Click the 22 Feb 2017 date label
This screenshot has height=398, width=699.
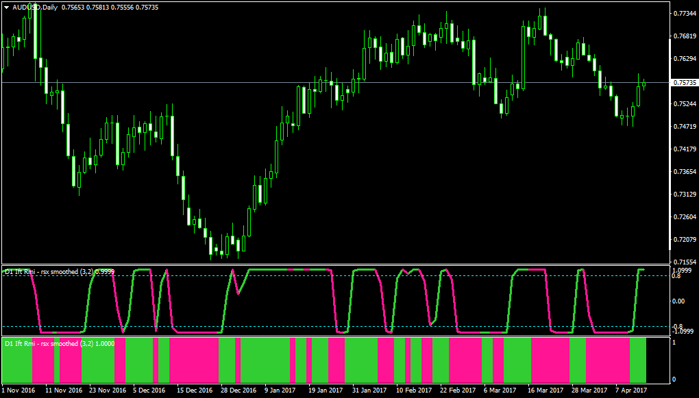coord(458,390)
